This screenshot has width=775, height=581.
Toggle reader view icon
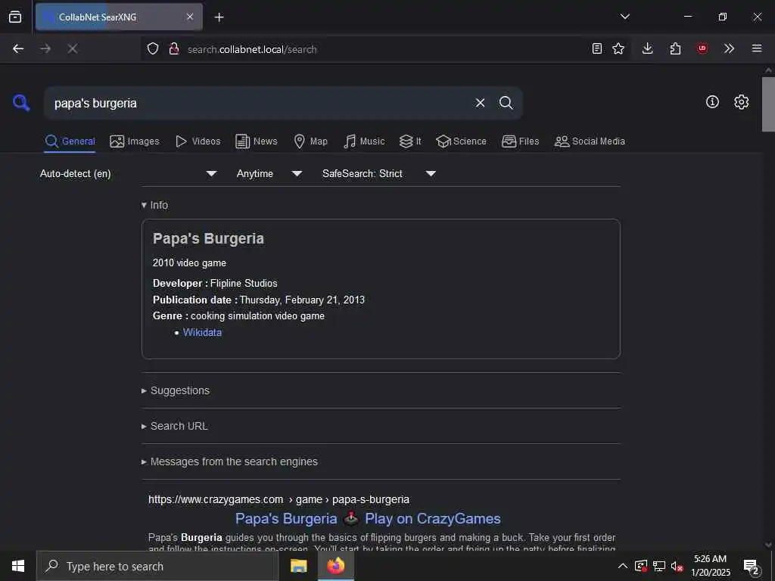(x=597, y=48)
